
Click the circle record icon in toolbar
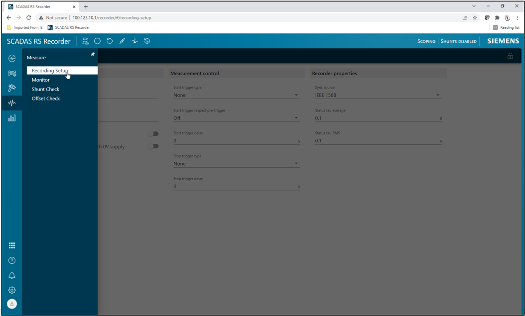pos(98,41)
